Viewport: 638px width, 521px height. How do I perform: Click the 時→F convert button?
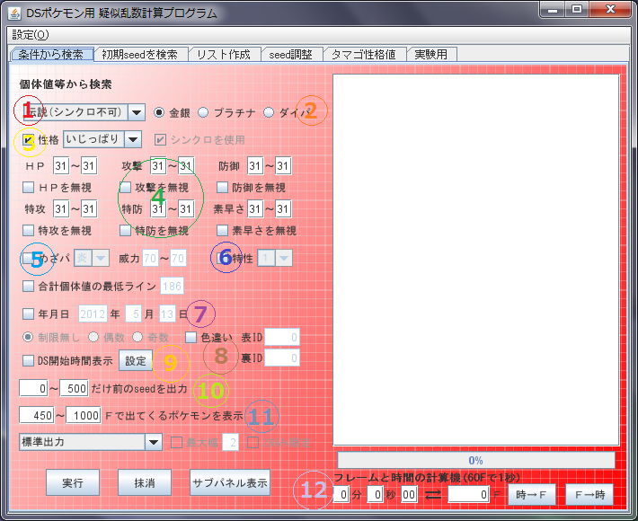pyautogui.click(x=532, y=495)
